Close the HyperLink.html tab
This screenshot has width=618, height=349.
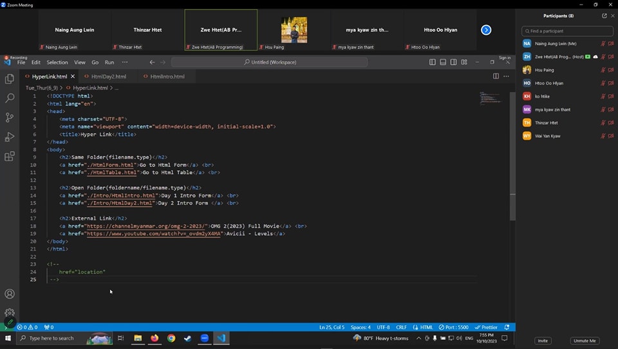tap(73, 77)
